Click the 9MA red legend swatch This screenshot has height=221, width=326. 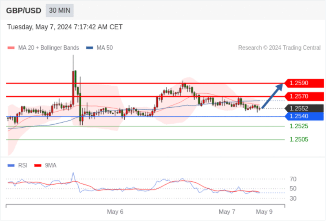click(x=38, y=166)
